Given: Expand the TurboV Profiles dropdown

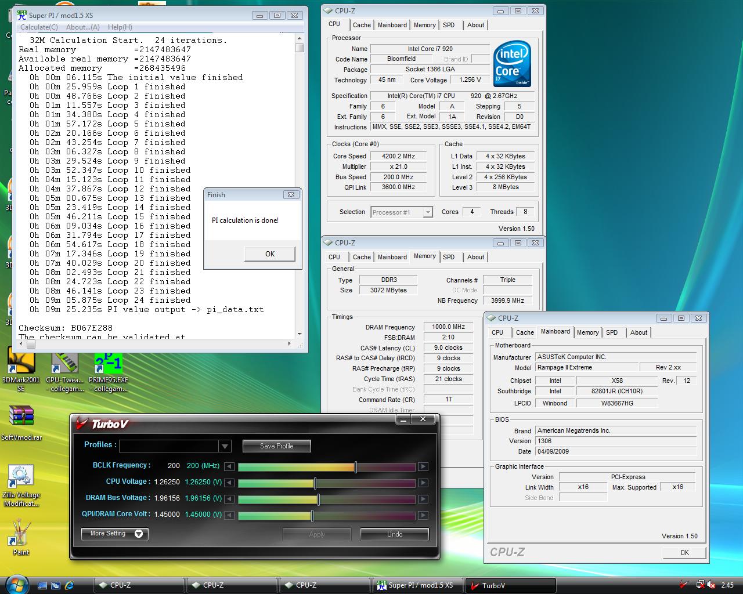Looking at the screenshot, I should tap(225, 446).
